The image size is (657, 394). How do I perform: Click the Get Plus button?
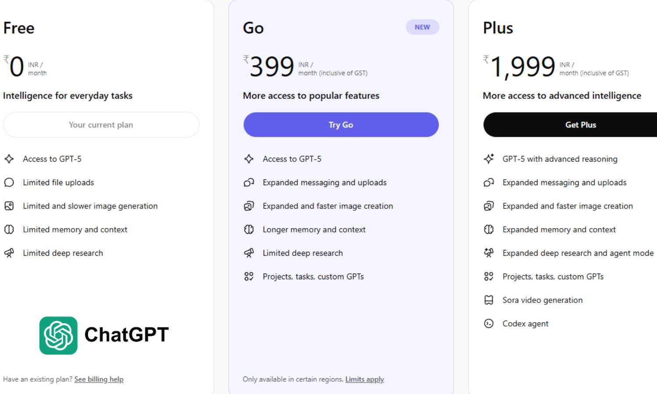point(580,125)
